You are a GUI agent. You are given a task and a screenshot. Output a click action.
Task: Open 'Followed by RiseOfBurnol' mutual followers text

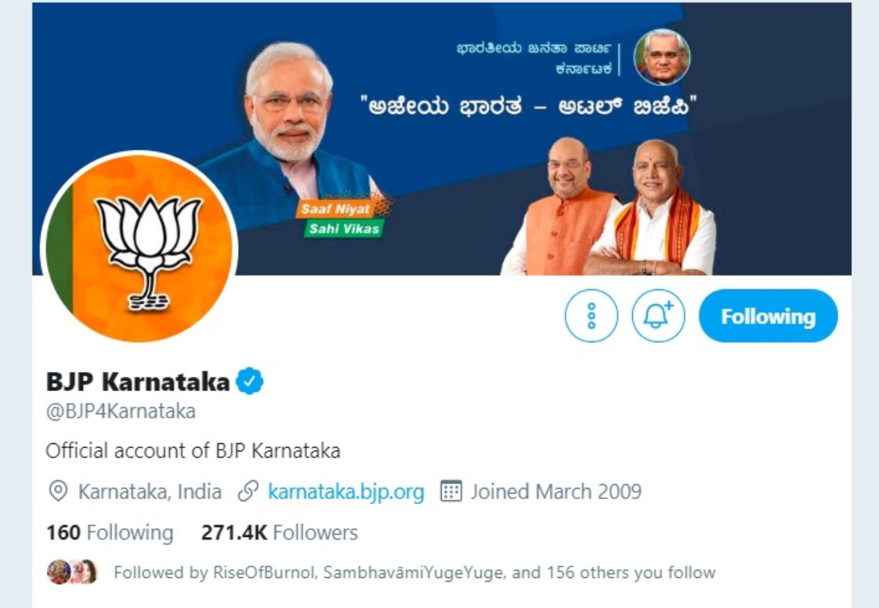pyautogui.click(x=414, y=572)
